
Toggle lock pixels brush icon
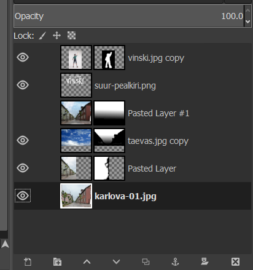pos(42,36)
